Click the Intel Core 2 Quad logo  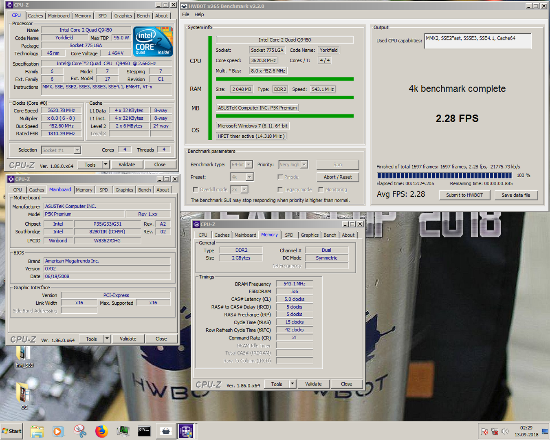[x=153, y=41]
